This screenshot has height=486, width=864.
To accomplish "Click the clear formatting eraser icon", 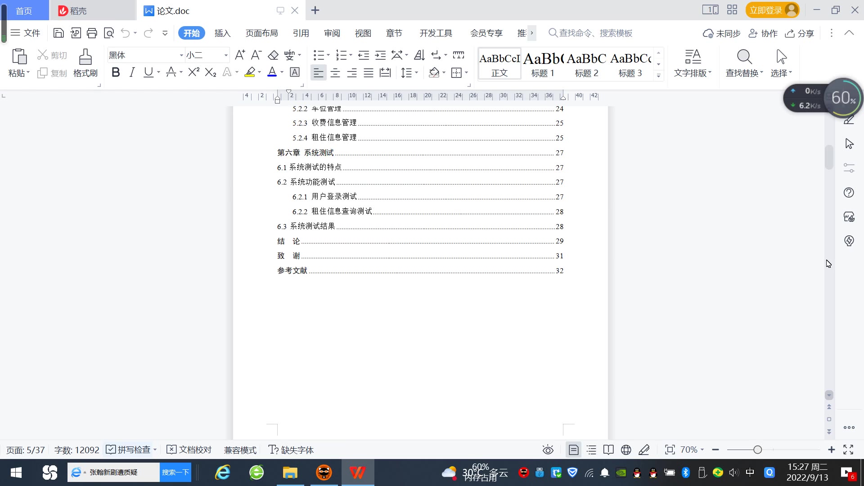I will [273, 55].
